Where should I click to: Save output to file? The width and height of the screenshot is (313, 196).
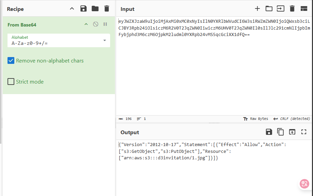tap(269, 132)
